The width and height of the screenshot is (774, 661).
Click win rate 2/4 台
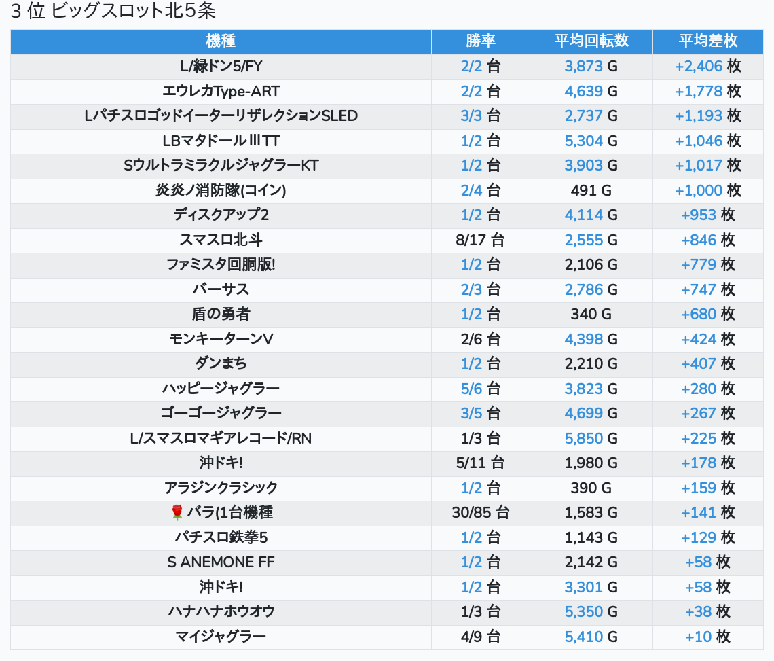(480, 190)
